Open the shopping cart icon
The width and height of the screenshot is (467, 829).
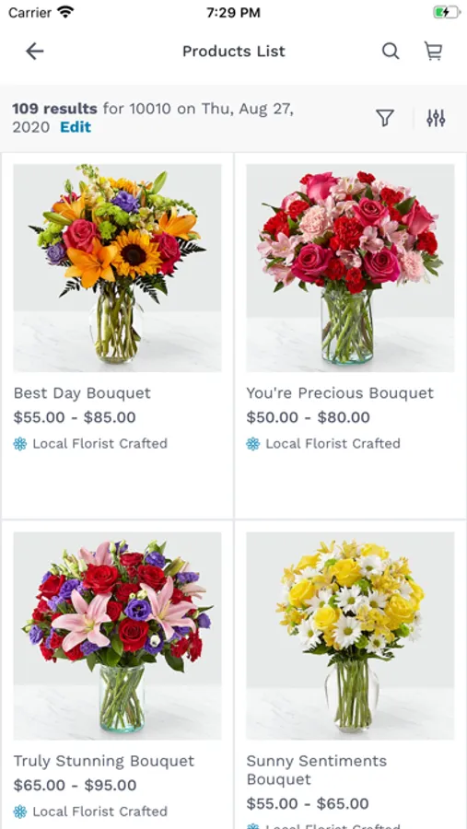[433, 52]
